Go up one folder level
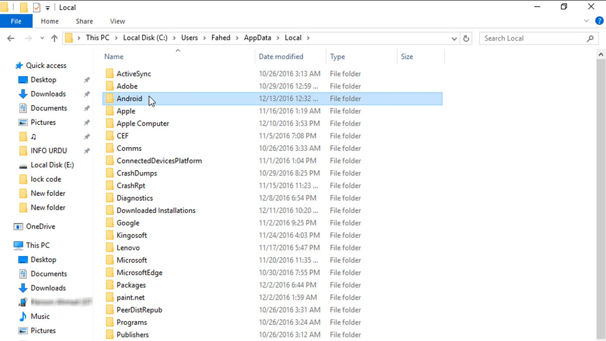Image resolution: width=606 pixels, height=341 pixels. (54, 38)
